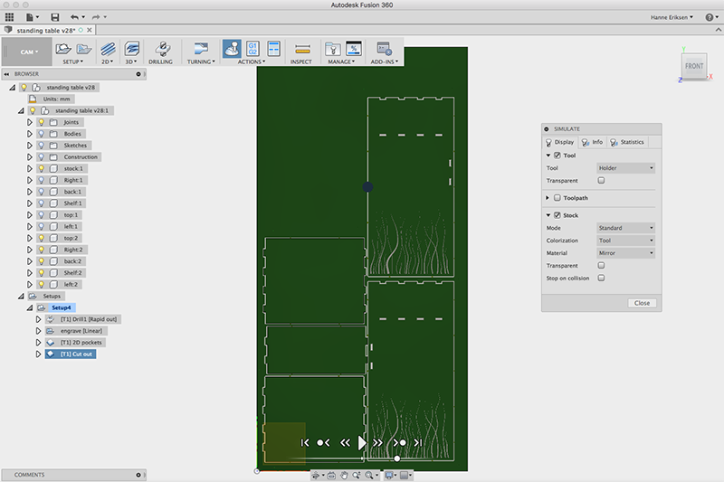The width and height of the screenshot is (724, 482).
Task: Click the new Setup icon
Action: tap(63, 49)
